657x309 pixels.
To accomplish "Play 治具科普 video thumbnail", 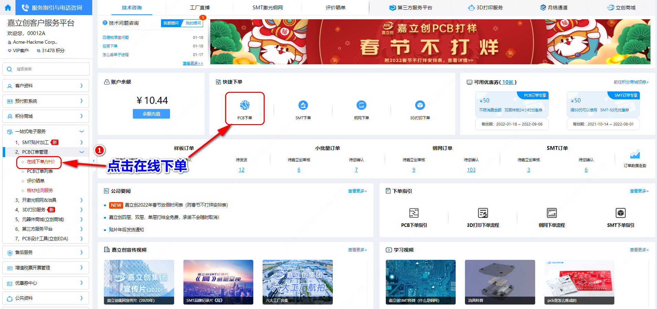I will 500,282.
